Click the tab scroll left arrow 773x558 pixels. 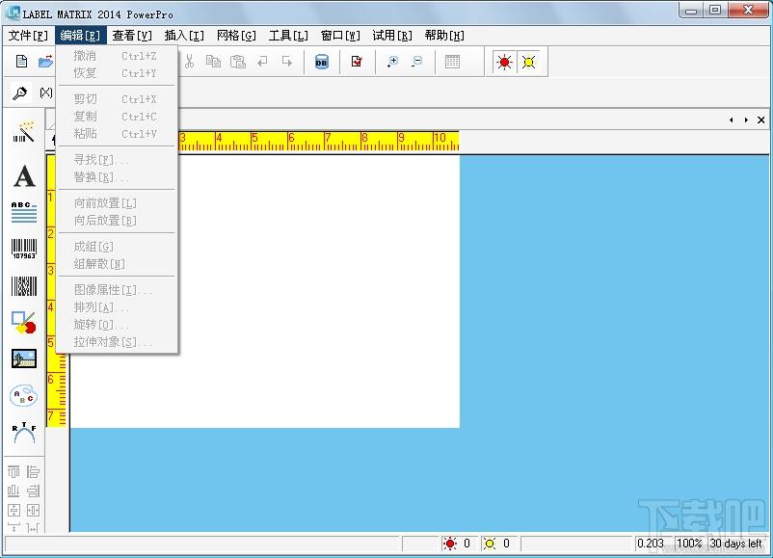[732, 120]
